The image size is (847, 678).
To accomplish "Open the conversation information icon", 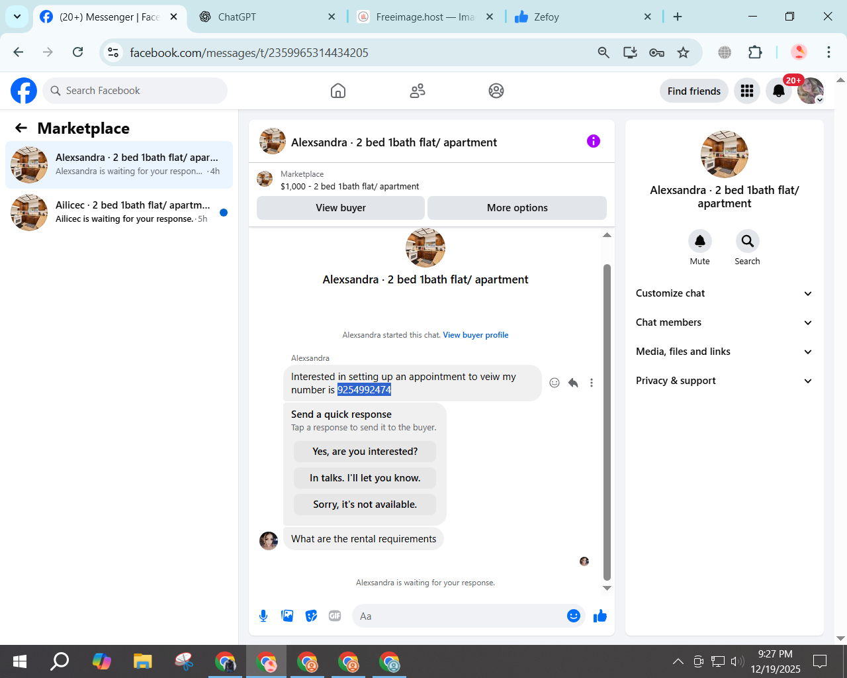I will tap(594, 141).
